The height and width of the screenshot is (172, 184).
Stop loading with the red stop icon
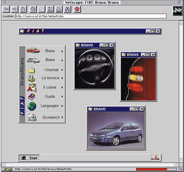click(x=77, y=9)
